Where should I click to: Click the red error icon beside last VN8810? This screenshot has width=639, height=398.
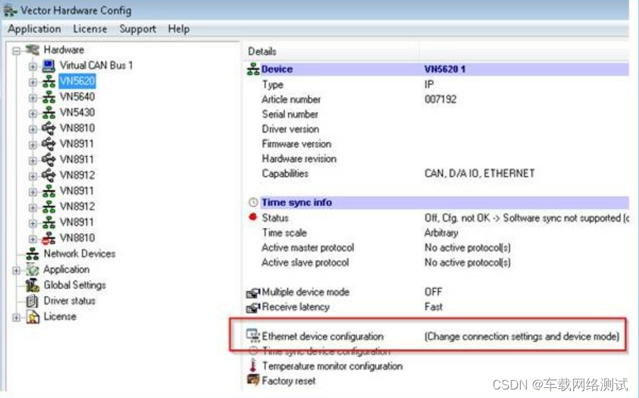[x=48, y=238]
